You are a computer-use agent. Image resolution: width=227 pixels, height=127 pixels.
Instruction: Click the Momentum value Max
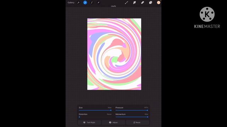click(146, 114)
